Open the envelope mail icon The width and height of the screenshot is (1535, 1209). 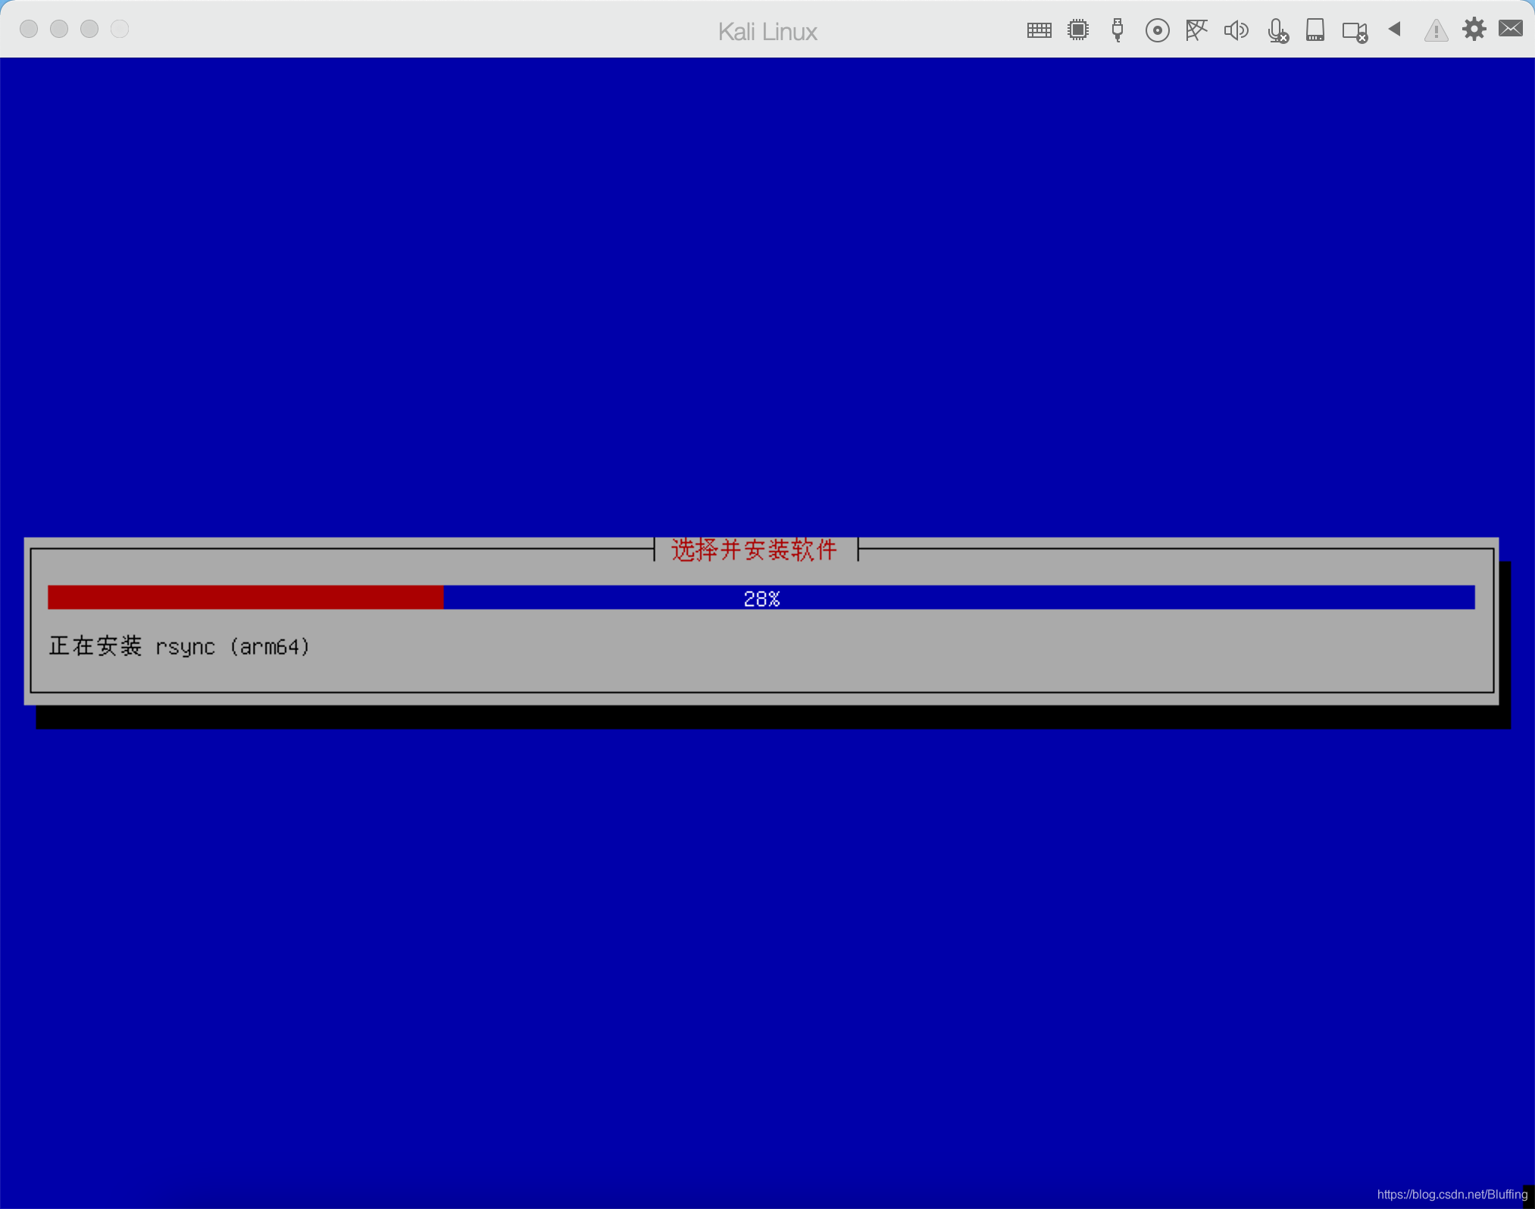pos(1511,29)
